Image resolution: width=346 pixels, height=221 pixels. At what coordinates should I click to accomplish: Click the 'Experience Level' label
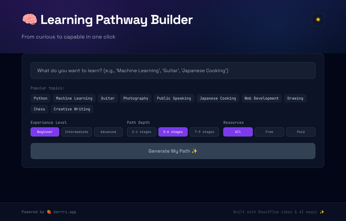[49, 122]
